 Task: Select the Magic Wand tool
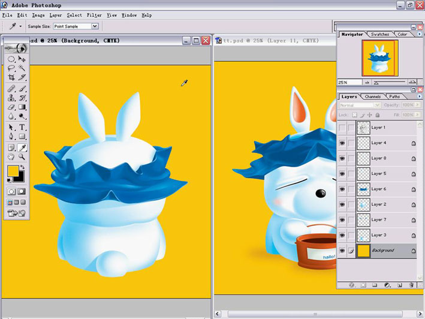click(22, 68)
